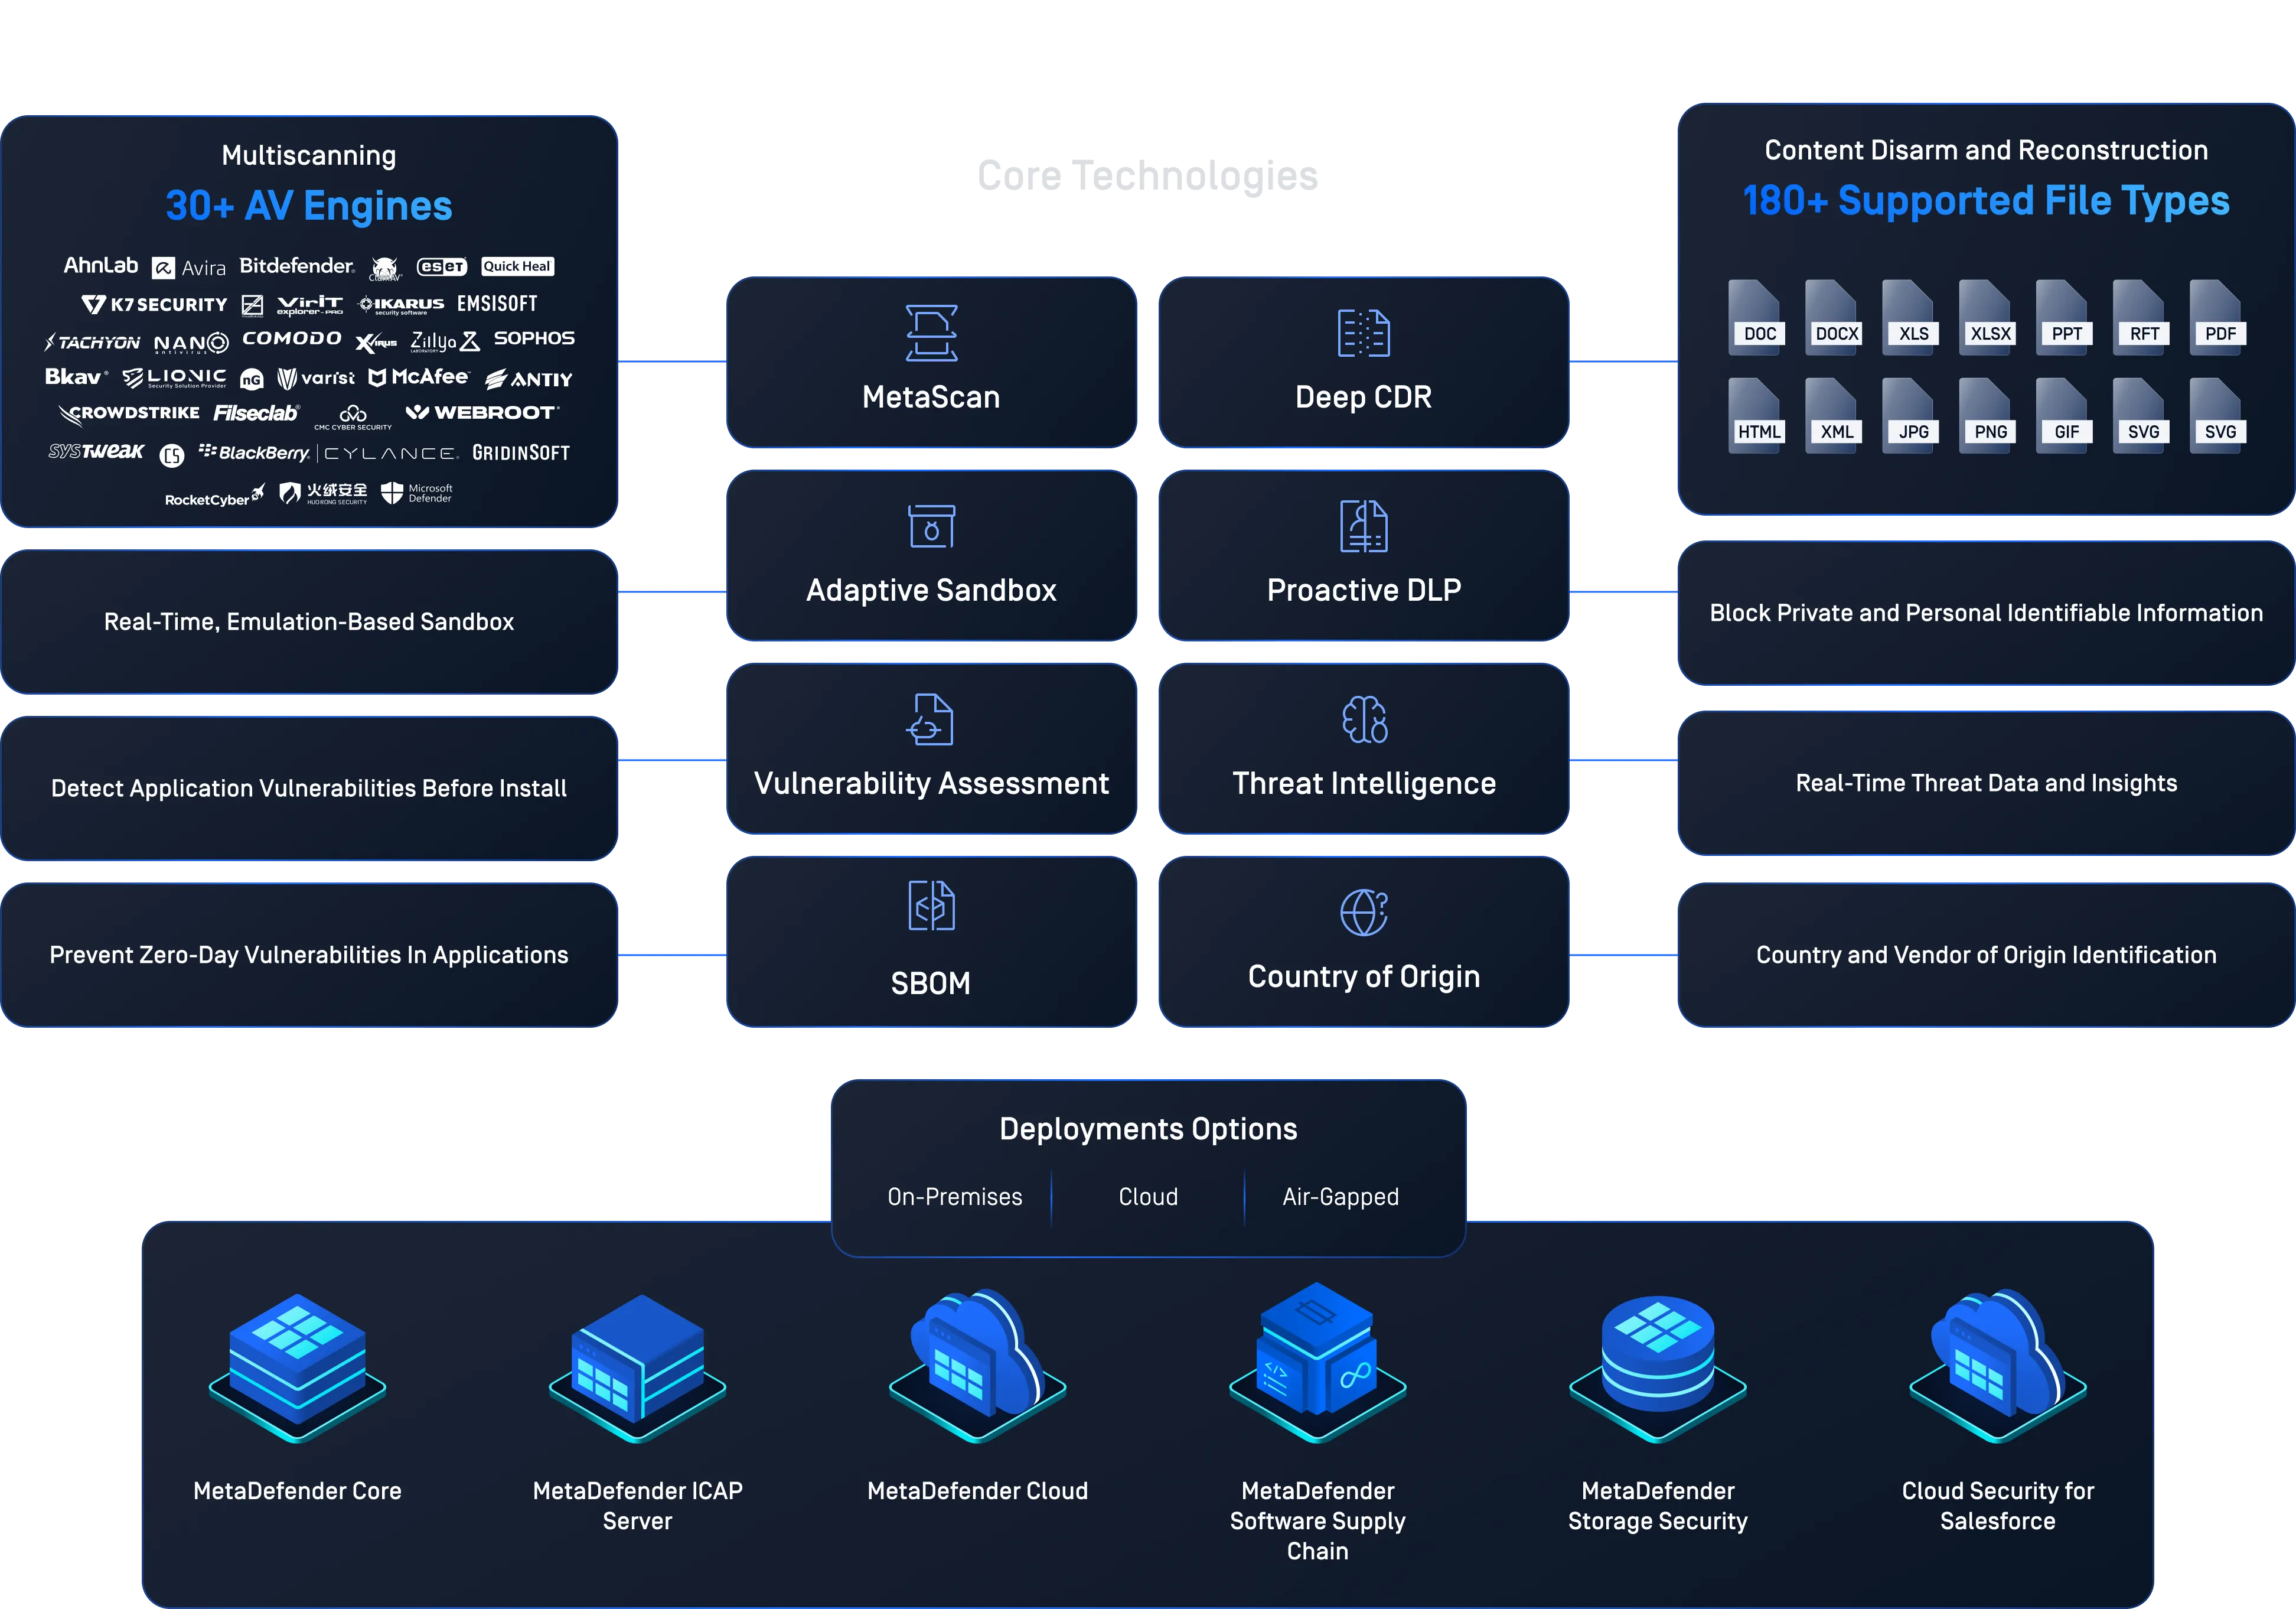
Task: Click the MetaScan scanner icon
Action: pyautogui.click(x=931, y=333)
